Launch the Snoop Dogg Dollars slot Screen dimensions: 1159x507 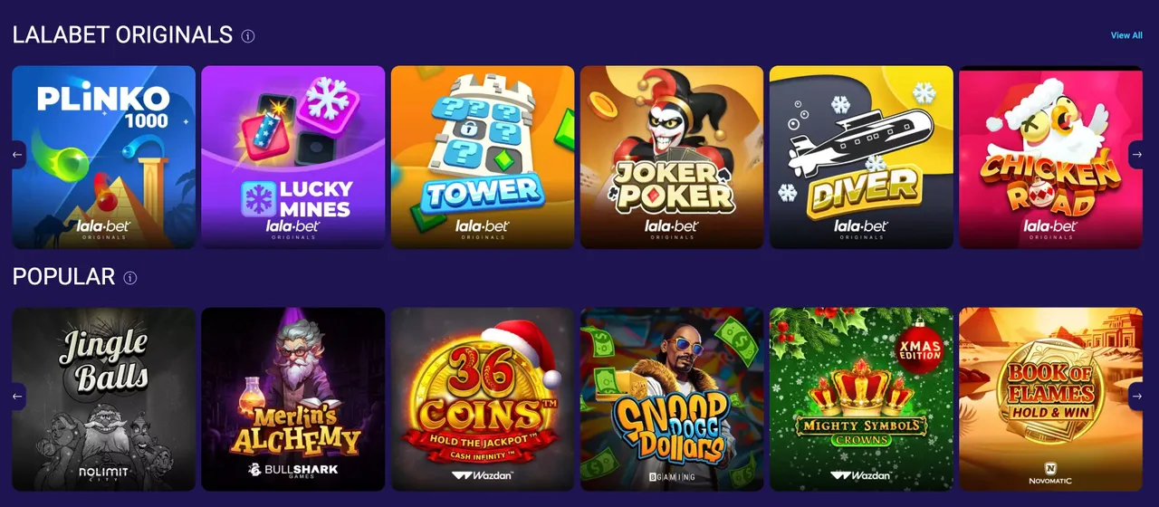(672, 399)
